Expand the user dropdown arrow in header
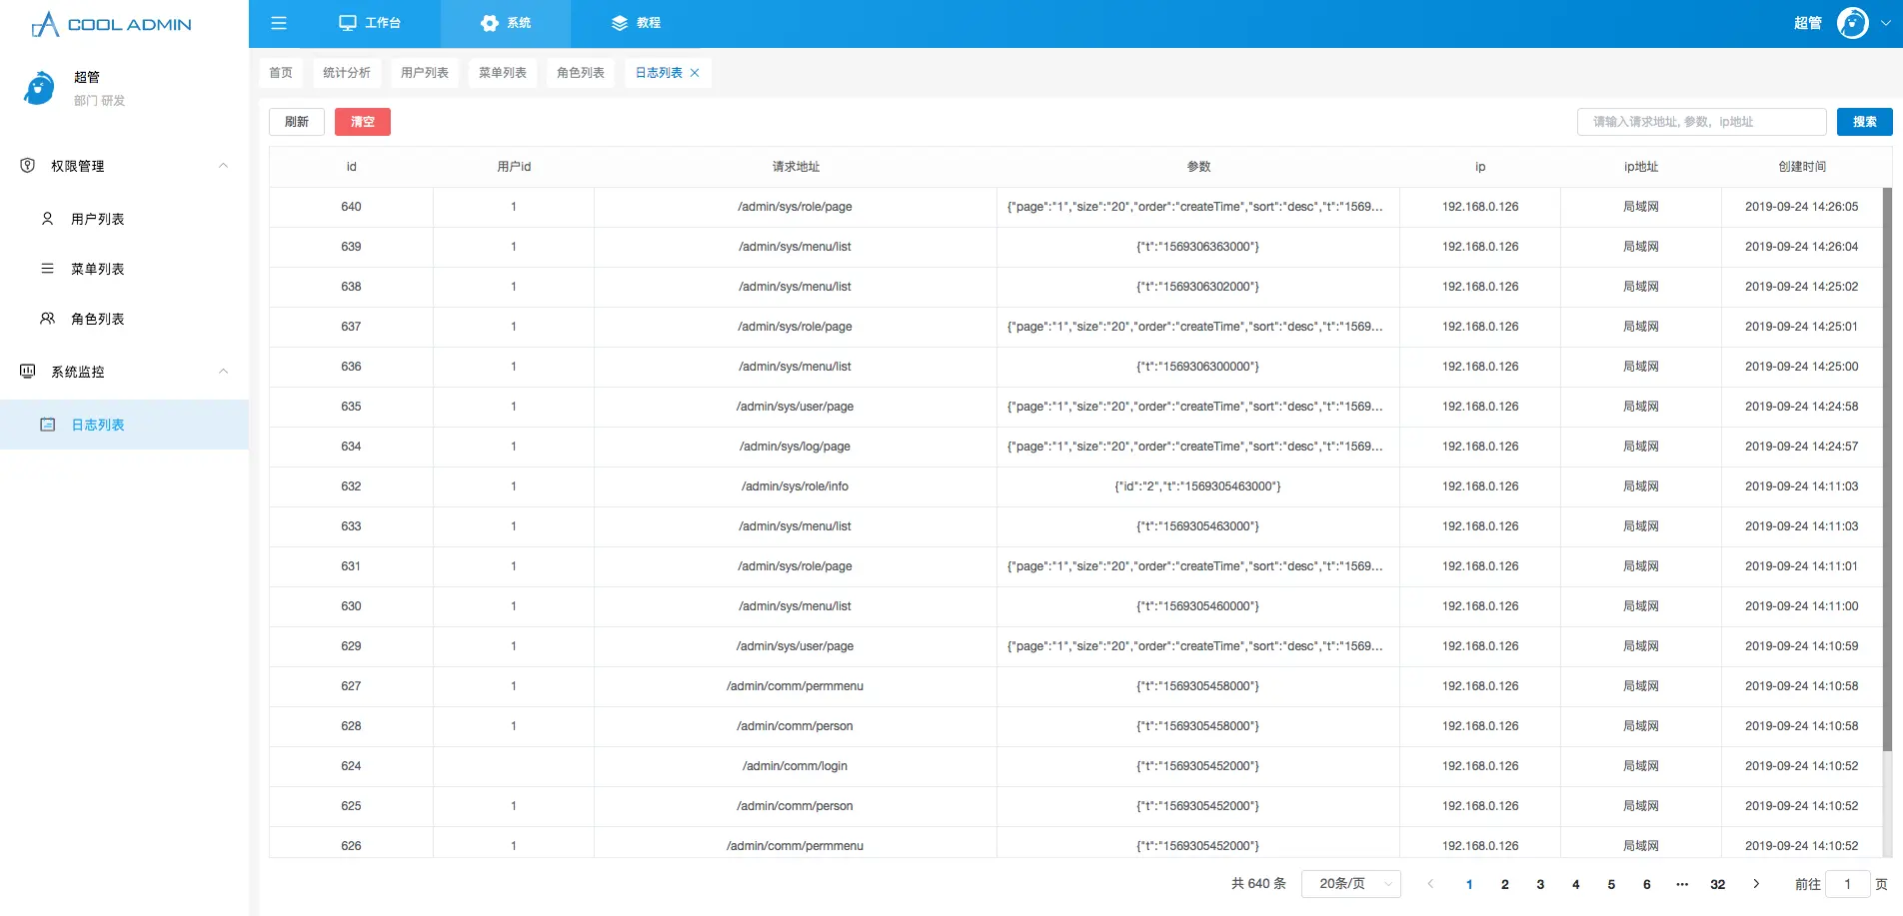The width and height of the screenshot is (1903, 916). (x=1885, y=23)
